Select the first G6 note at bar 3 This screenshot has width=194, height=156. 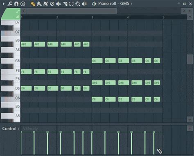coord(97,61)
